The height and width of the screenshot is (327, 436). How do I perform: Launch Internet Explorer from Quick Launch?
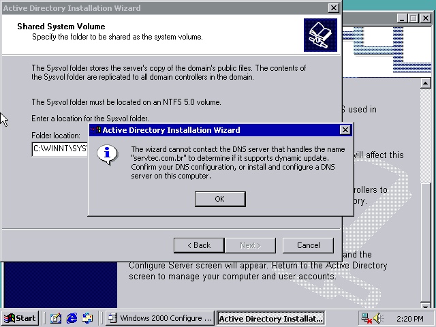pos(72,318)
